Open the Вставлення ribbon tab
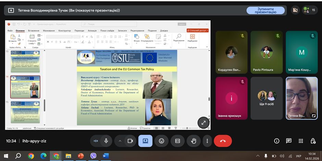This screenshot has height=161, width=322. pos(34,31)
